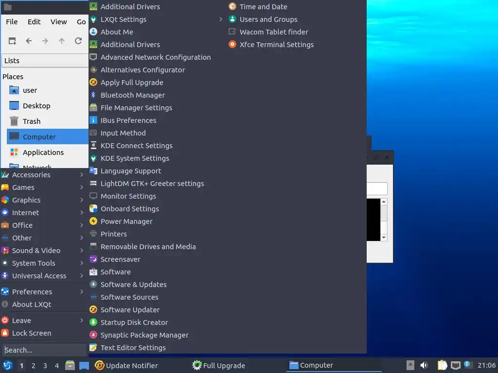Screen dimensions: 498x373
Task: Open the File menu in file manager
Action: 12,21
